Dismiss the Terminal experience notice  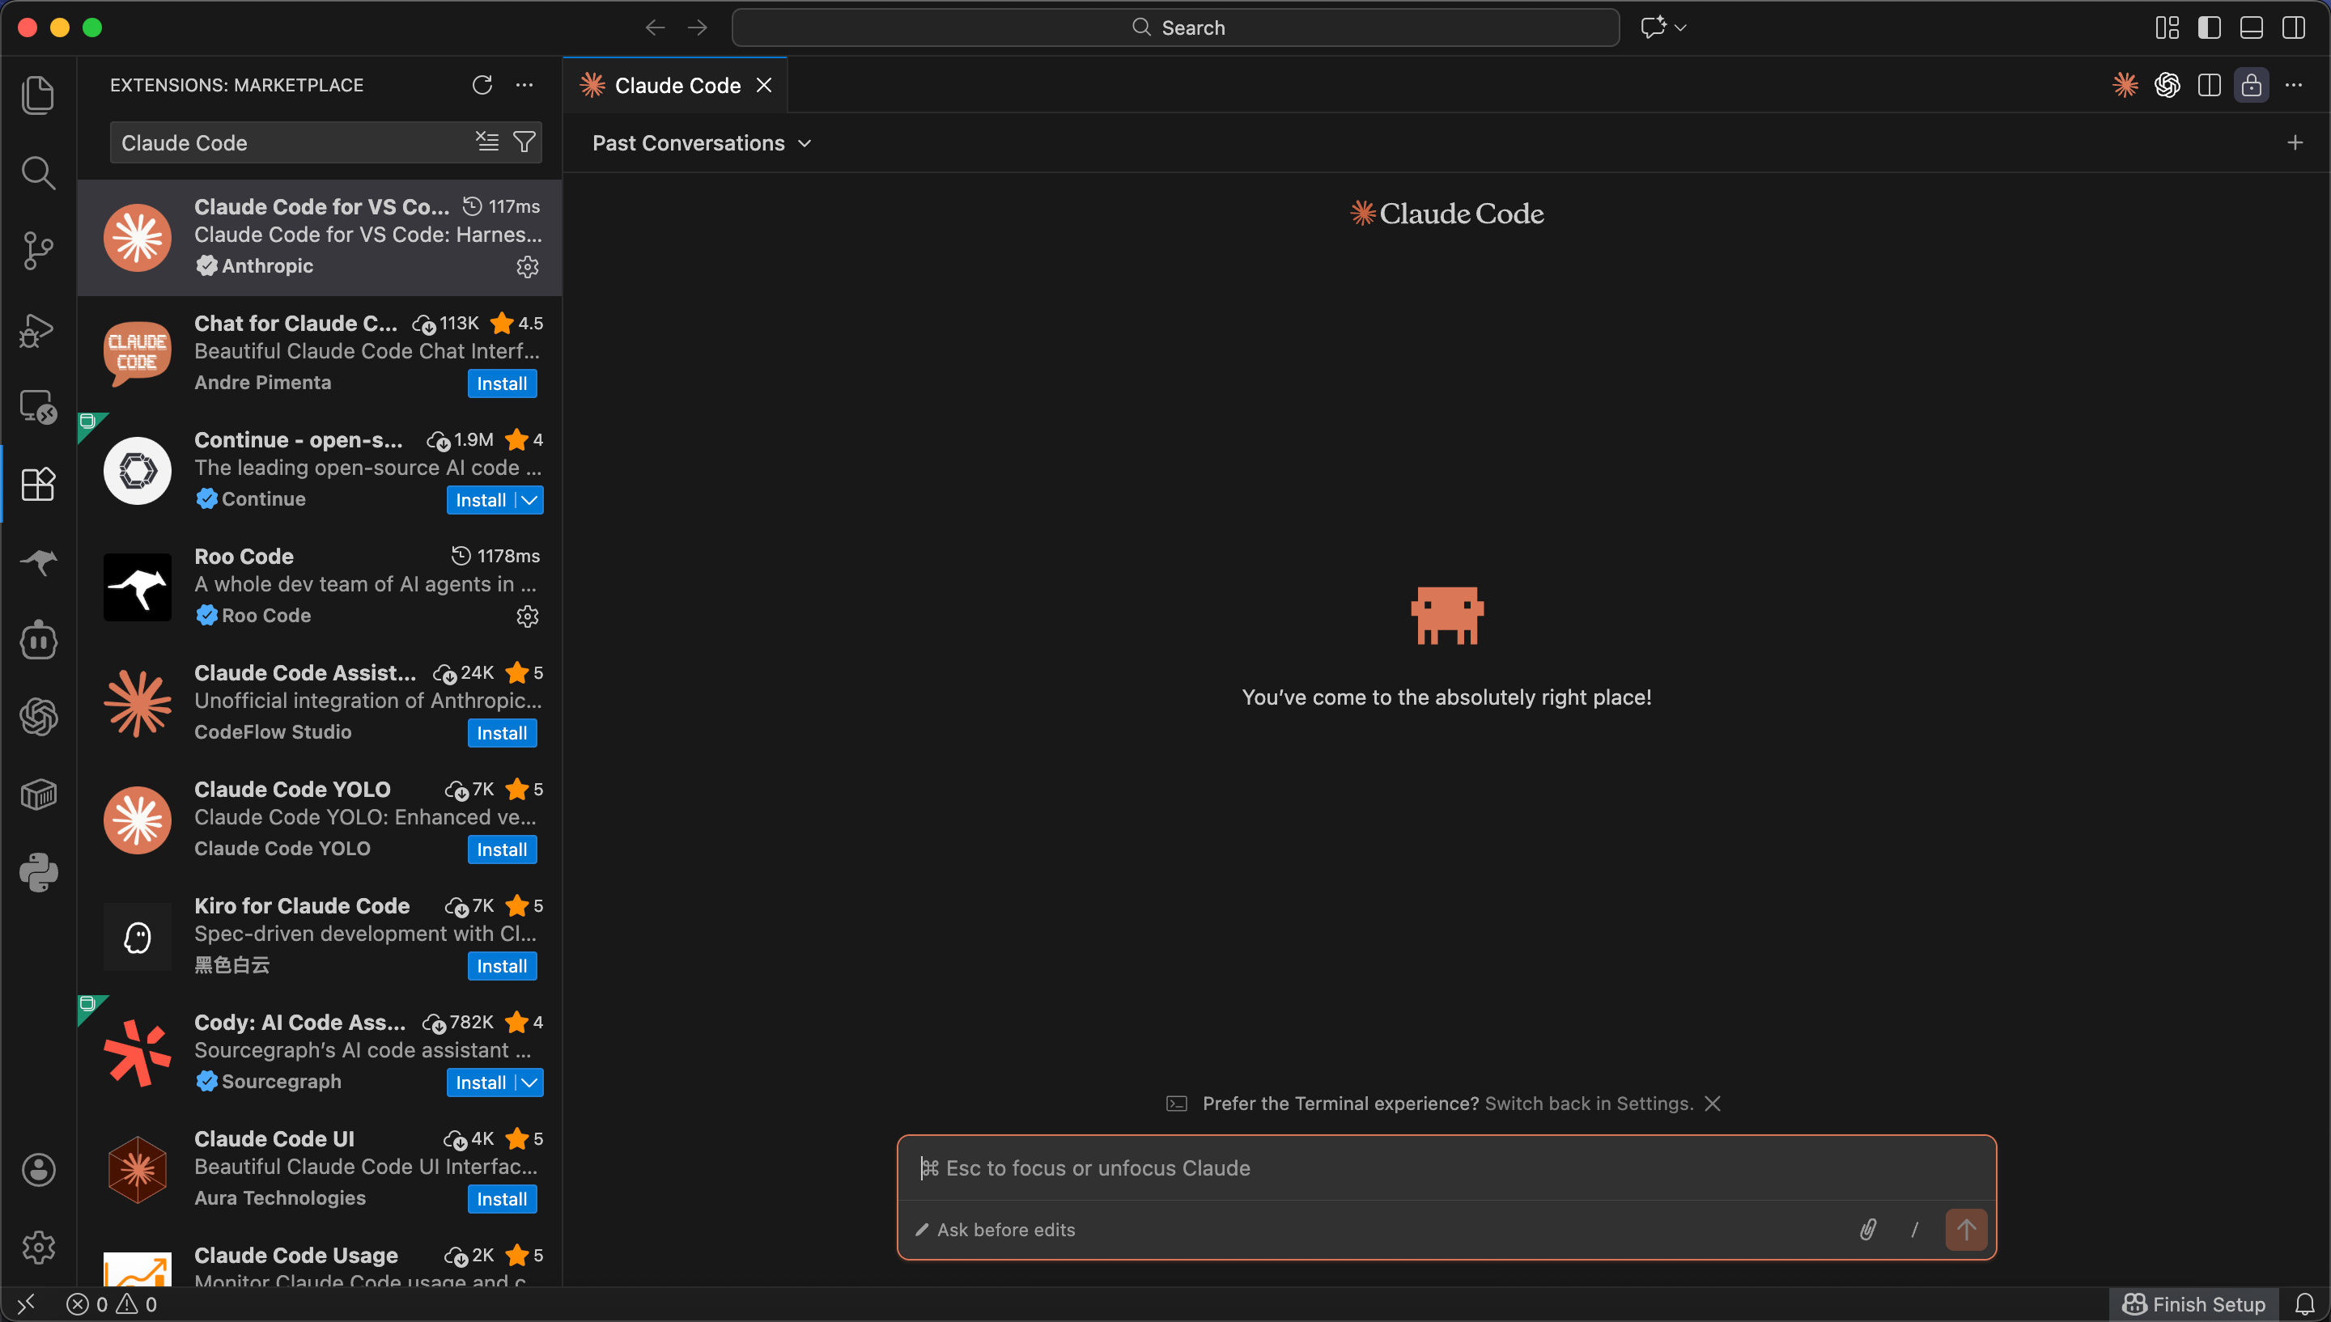tap(1713, 1104)
